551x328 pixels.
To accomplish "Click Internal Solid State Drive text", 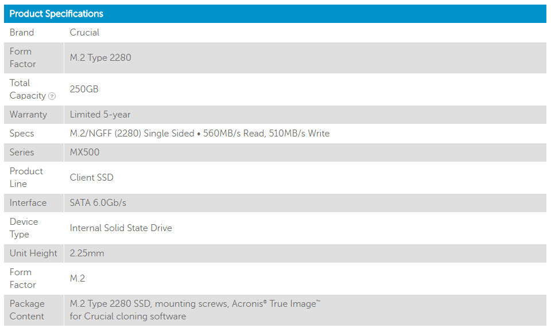I will 121,228.
